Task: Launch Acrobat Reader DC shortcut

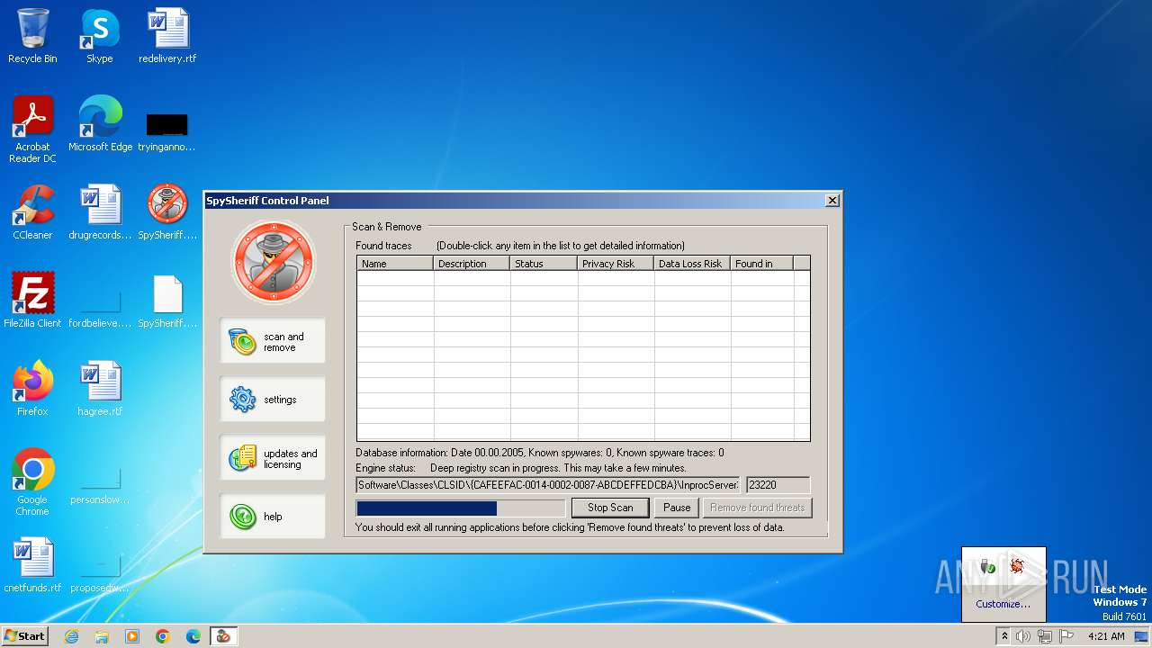Action: click(32, 130)
